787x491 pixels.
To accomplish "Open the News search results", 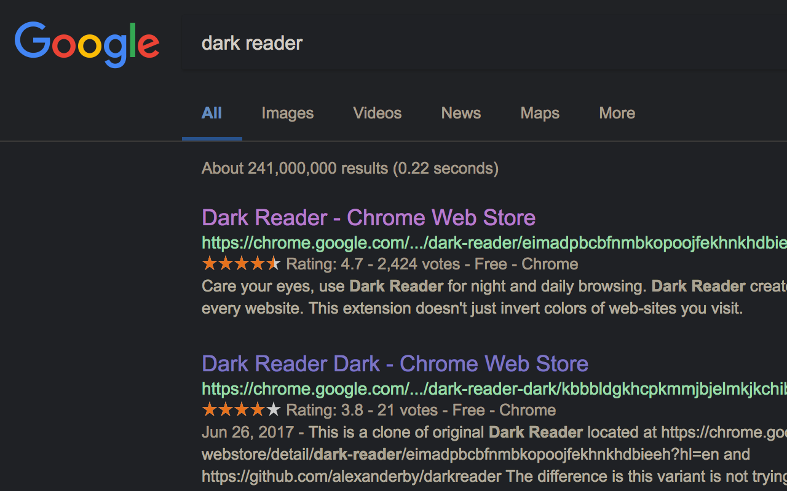I will click(x=461, y=113).
